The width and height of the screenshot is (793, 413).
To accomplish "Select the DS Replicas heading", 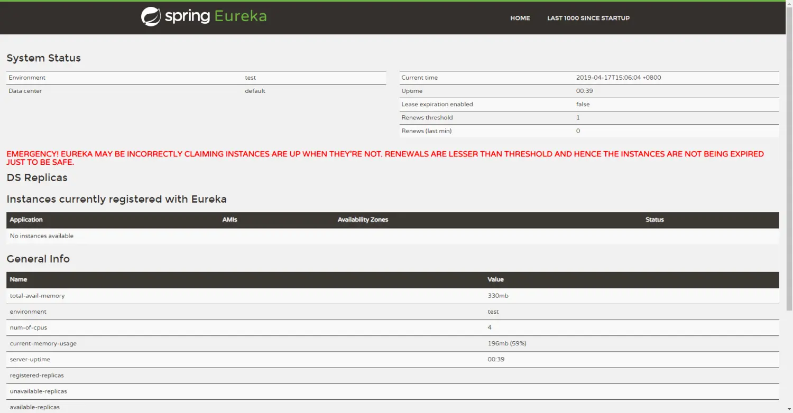I will click(x=37, y=177).
